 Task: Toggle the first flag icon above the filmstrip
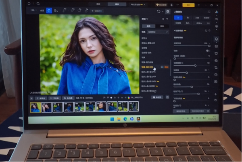[104, 98]
